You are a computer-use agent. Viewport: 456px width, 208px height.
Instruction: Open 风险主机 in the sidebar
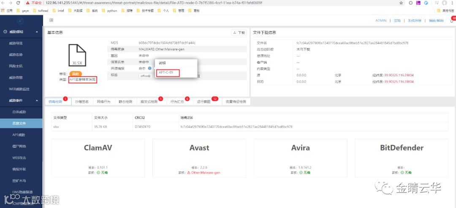pyautogui.click(x=16, y=66)
